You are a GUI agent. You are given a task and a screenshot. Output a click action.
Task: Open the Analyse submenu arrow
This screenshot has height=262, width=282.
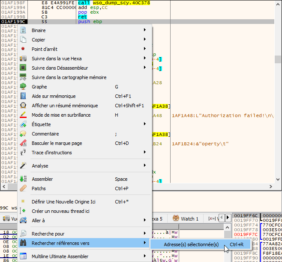click(145, 166)
